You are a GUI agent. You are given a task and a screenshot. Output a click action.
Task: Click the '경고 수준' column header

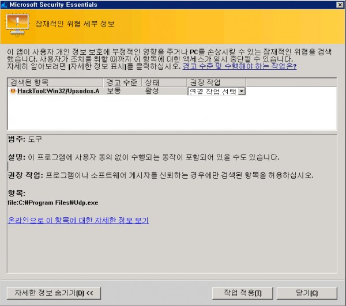click(122, 82)
